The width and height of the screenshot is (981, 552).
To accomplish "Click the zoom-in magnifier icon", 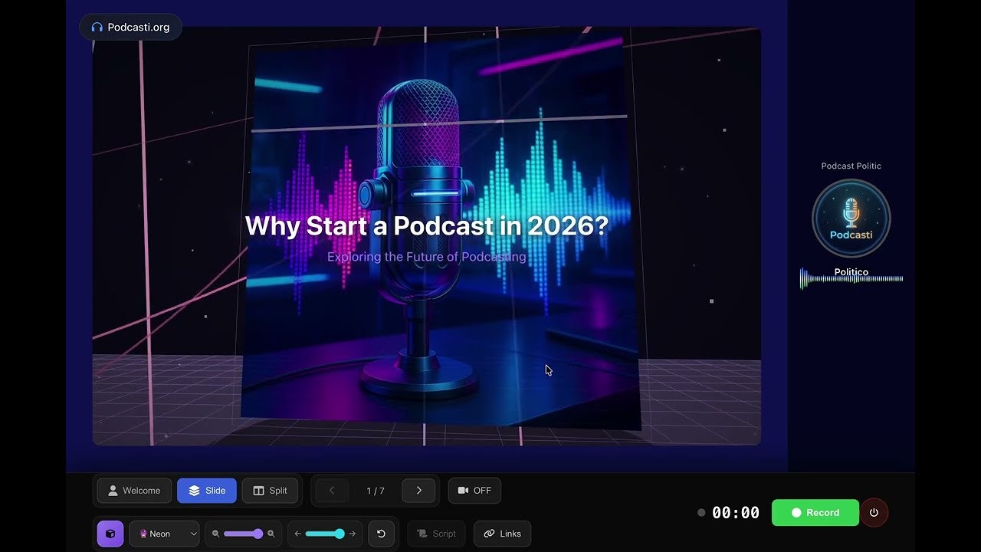I will (271, 534).
